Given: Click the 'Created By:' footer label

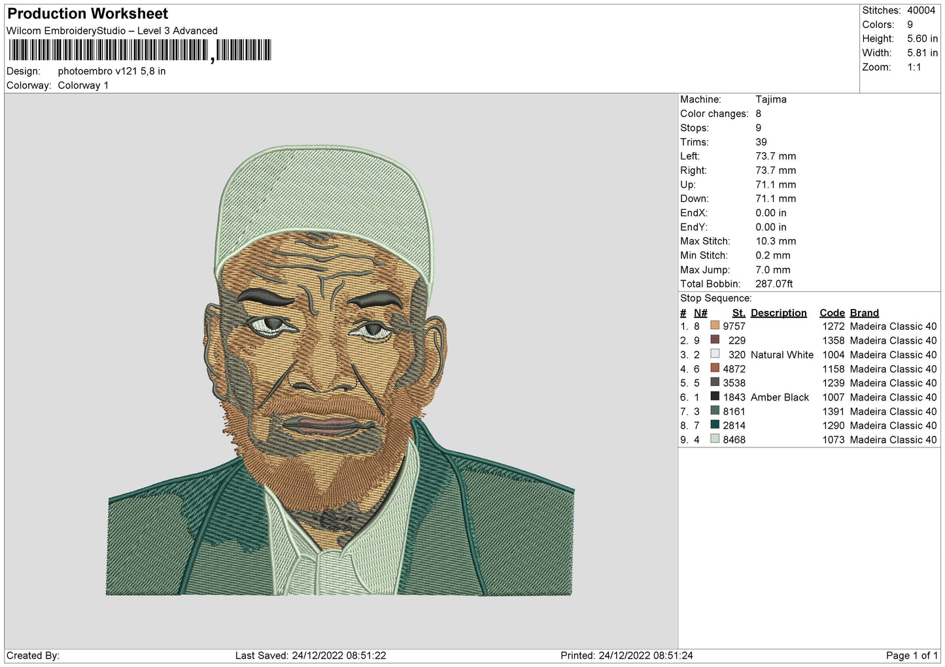Looking at the screenshot, I should coord(33,655).
